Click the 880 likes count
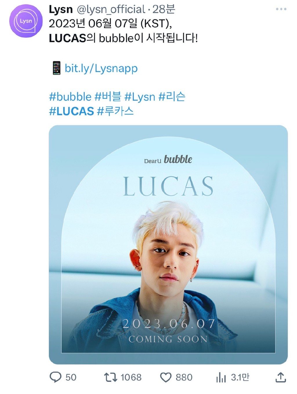 click(184, 377)
